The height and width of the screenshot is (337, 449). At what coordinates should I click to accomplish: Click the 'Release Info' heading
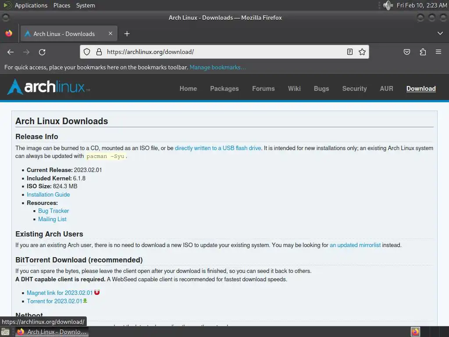click(x=37, y=137)
